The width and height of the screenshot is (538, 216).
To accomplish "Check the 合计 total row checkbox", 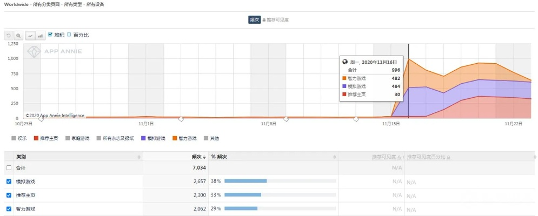I will [8, 168].
